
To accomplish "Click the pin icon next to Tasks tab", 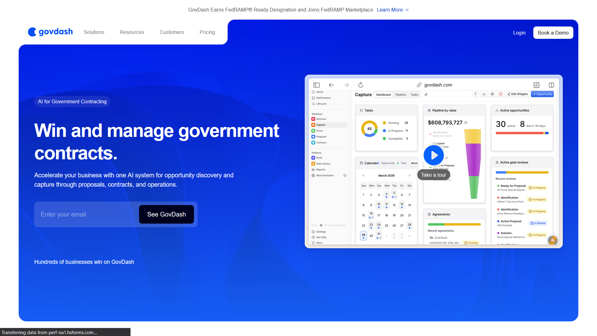I will 426,95.
